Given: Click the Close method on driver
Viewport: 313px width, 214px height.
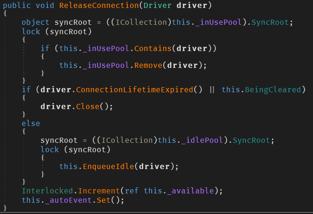Looking at the screenshot, I should (88, 106).
